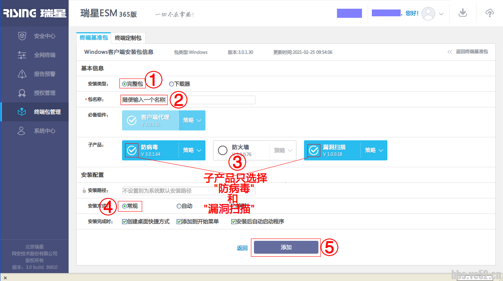Toggle the 创建桌面快捷方式 checkbox
The width and height of the screenshot is (503, 281).
click(124, 221)
